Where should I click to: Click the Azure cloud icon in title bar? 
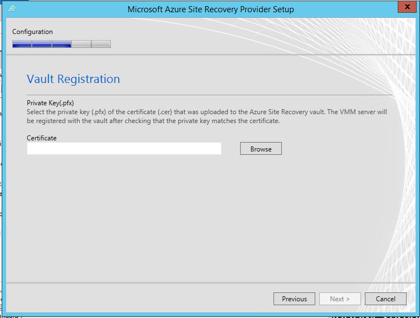[x=12, y=8]
